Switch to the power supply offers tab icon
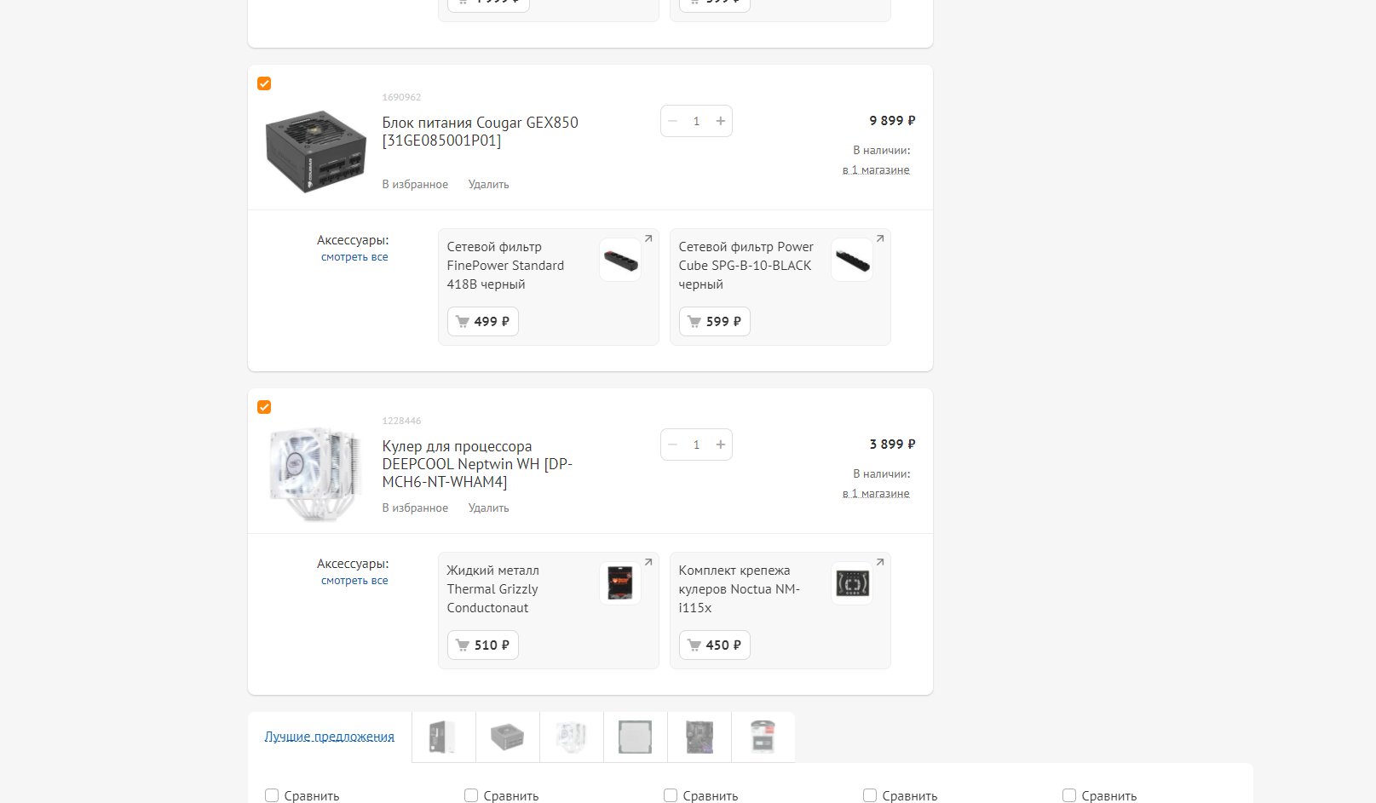The height and width of the screenshot is (803, 1376). (508, 737)
